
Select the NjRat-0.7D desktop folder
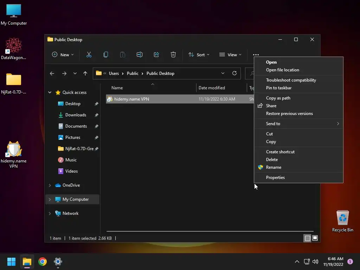pyautogui.click(x=14, y=84)
